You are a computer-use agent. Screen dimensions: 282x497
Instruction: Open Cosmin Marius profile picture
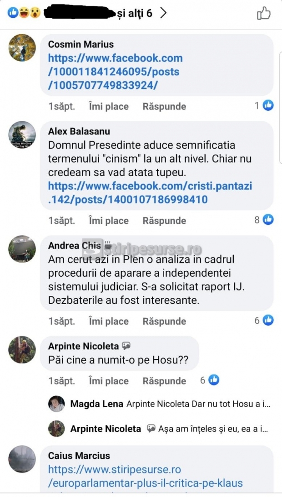click(x=22, y=47)
